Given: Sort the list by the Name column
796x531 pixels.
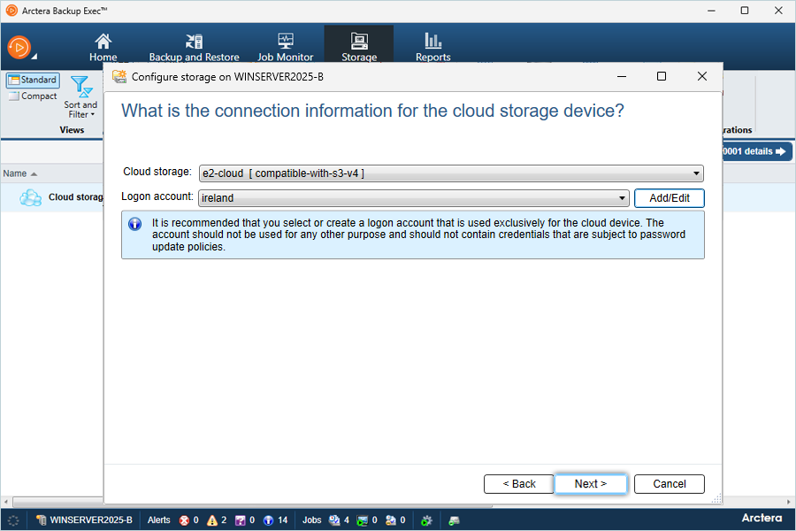Looking at the screenshot, I should pos(19,173).
